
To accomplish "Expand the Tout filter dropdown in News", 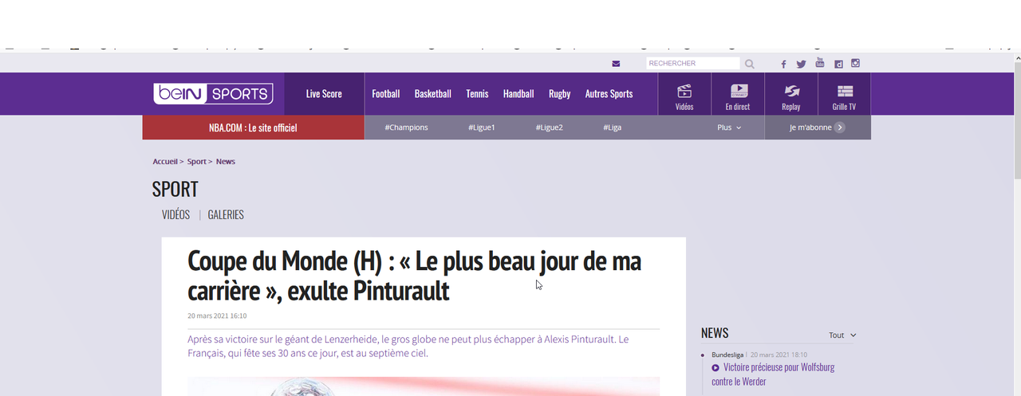I will [842, 335].
